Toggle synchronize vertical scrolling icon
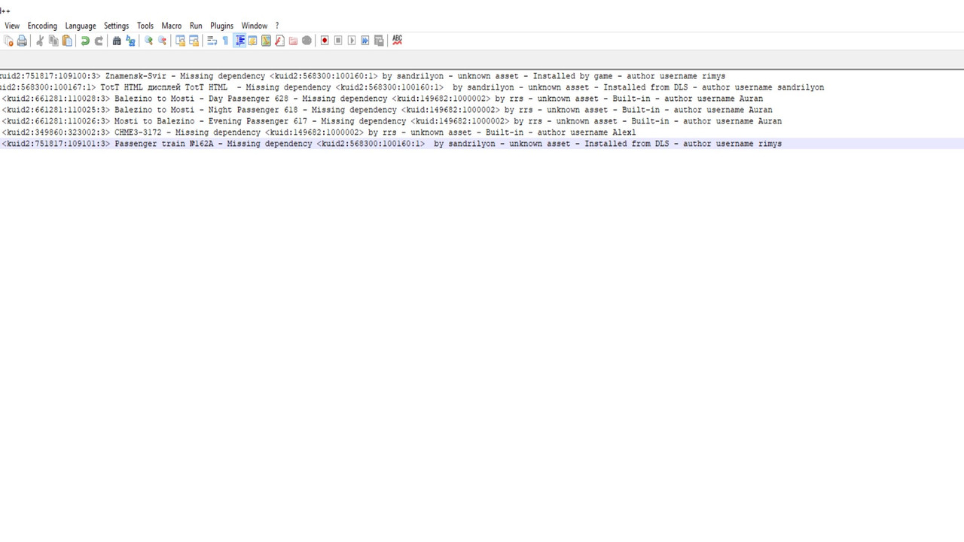 pyautogui.click(x=180, y=41)
